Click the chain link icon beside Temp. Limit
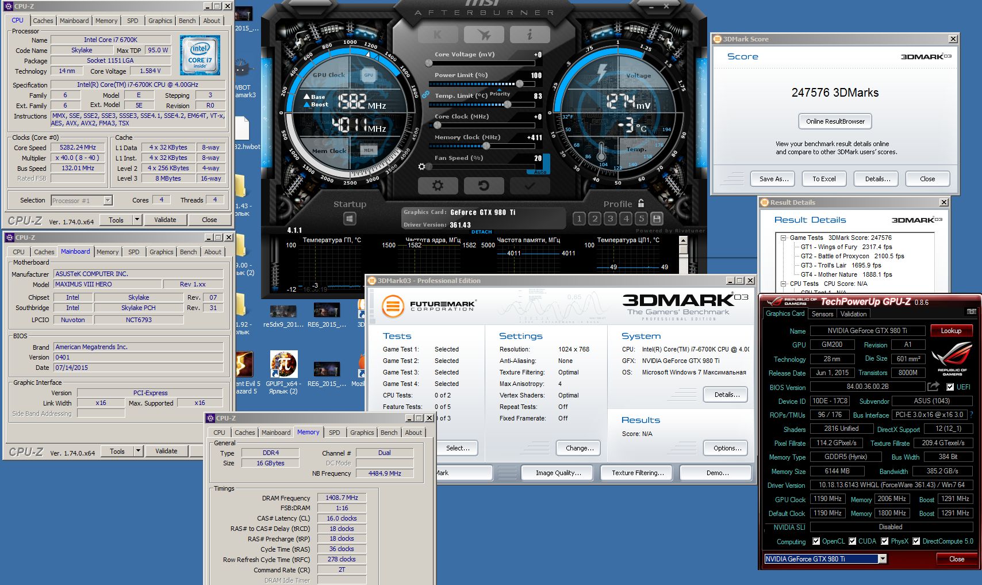This screenshot has height=585, width=982. click(425, 95)
